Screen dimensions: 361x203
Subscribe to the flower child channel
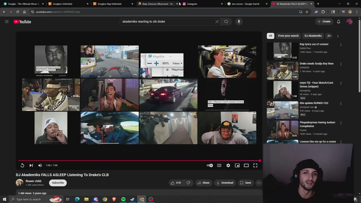coord(58,183)
